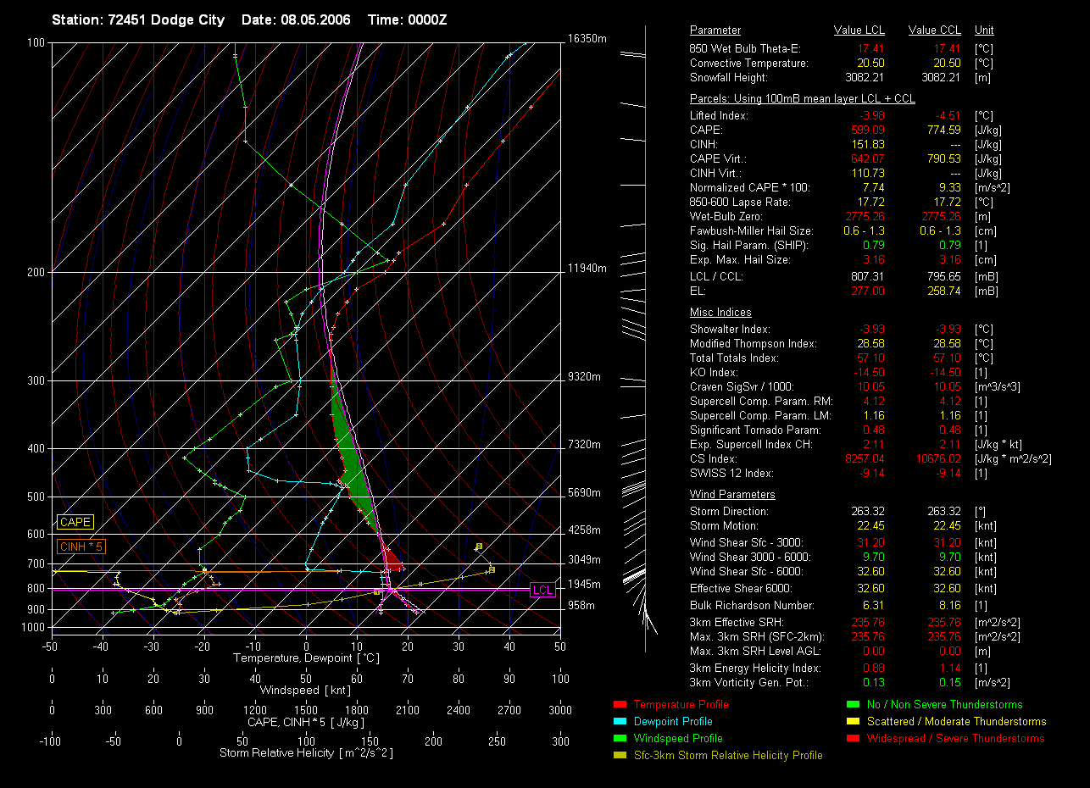Click the Temperature, Dewpoint axis label
Screen dimensions: 1090x788
point(306,658)
